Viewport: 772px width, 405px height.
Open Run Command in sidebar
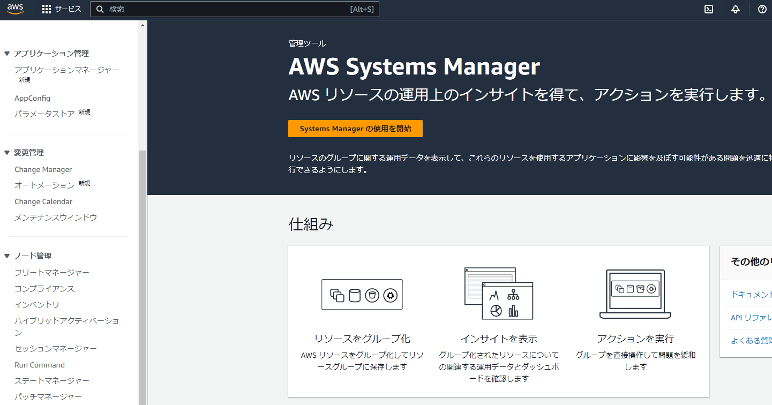point(40,365)
